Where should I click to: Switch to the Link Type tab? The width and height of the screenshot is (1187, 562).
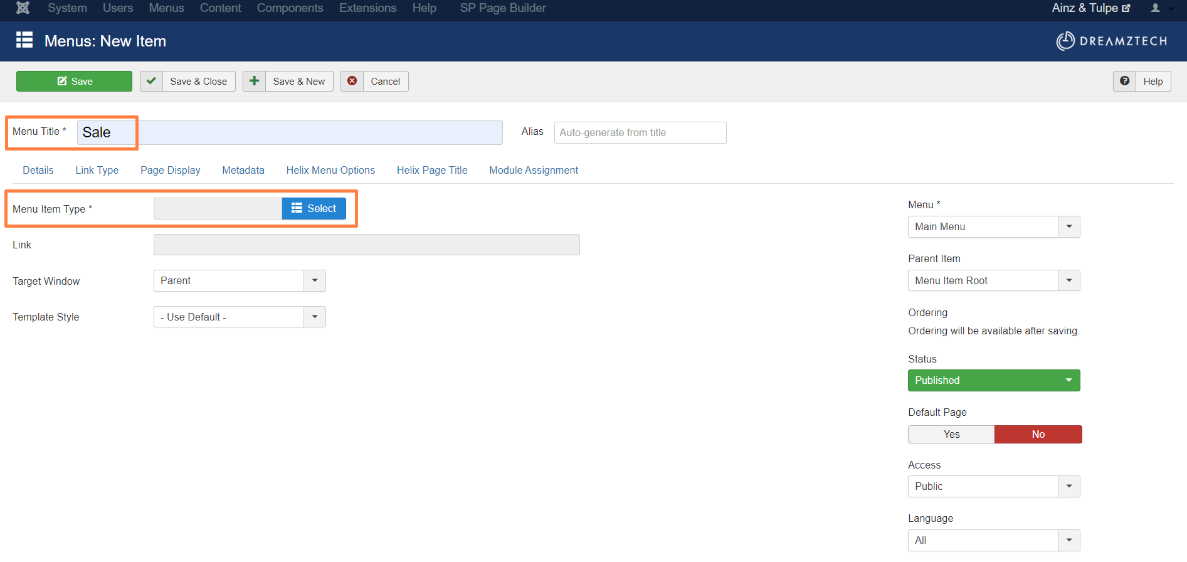97,170
